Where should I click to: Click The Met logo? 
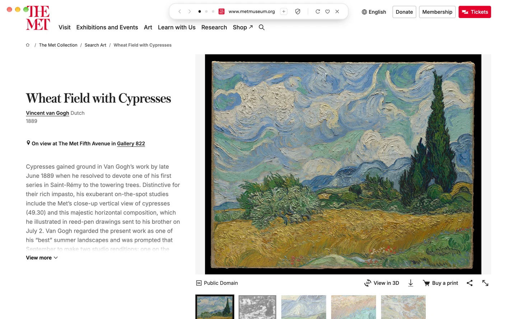pyautogui.click(x=38, y=18)
